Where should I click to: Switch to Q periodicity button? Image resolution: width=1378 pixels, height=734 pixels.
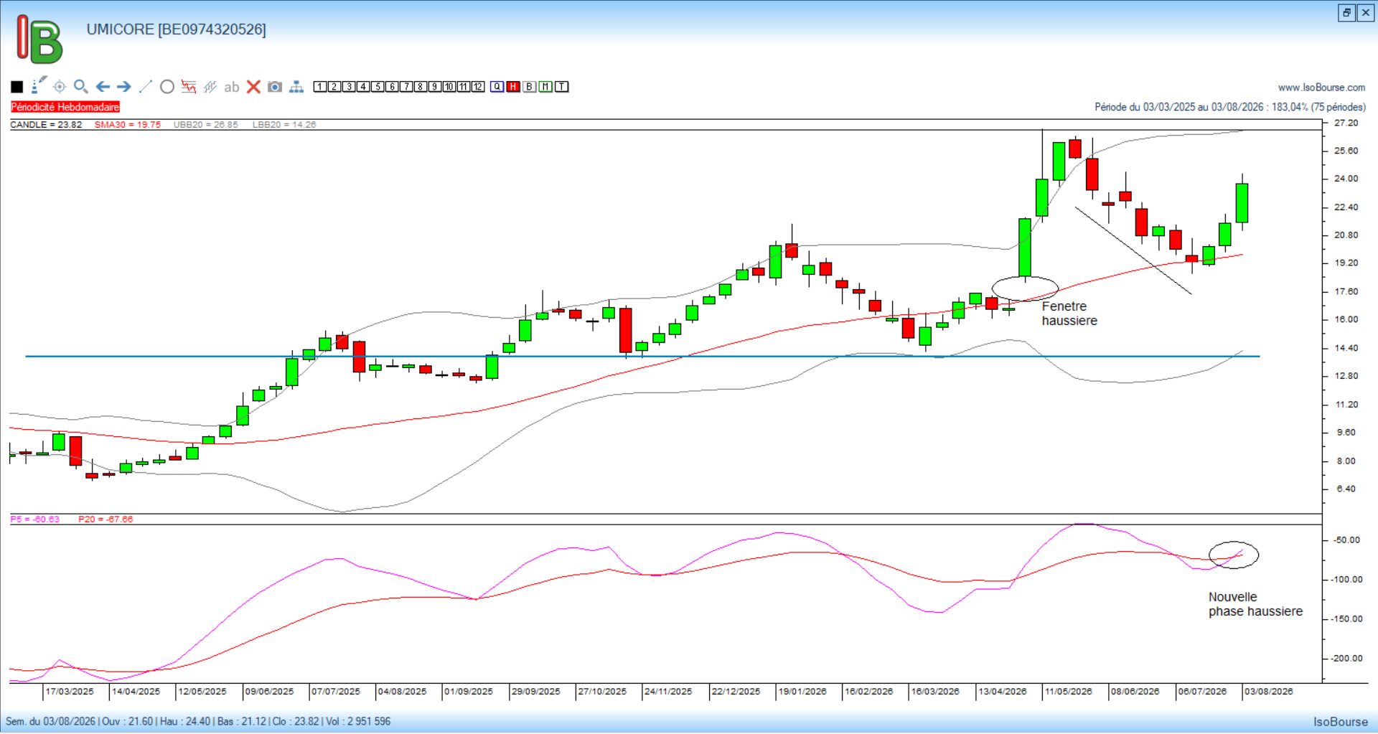pos(497,87)
